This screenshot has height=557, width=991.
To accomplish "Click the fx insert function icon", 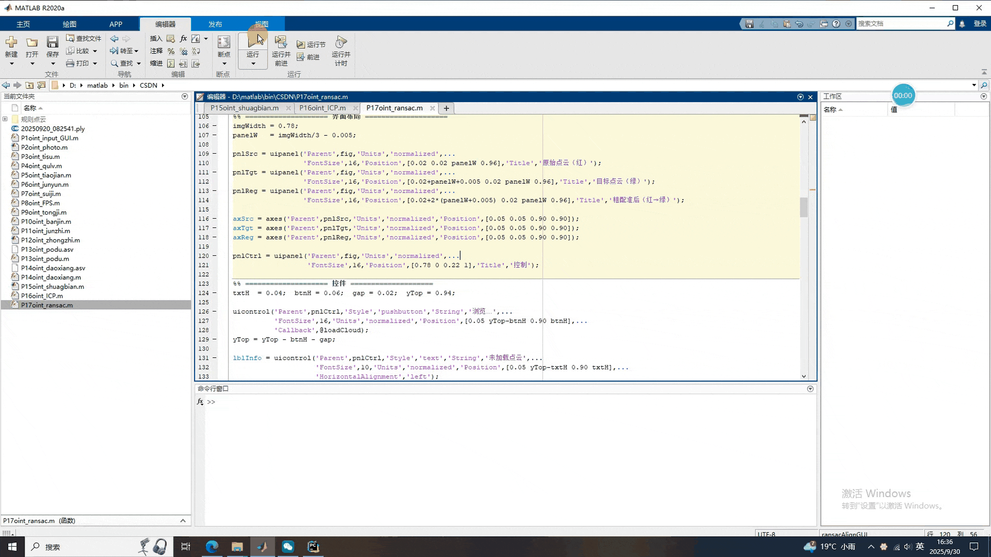I will [183, 39].
